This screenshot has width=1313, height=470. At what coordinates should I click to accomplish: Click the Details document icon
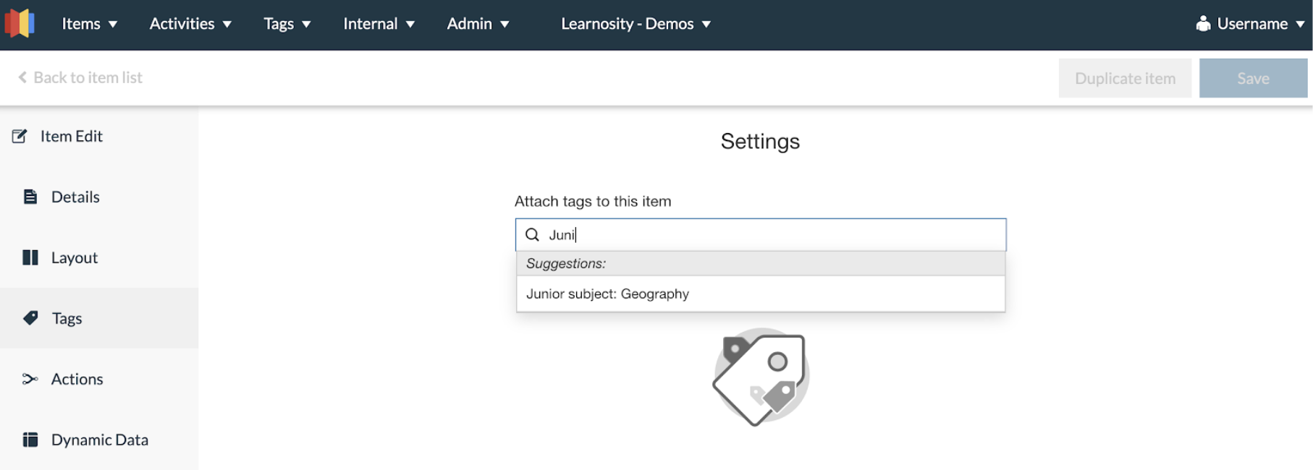pos(30,197)
